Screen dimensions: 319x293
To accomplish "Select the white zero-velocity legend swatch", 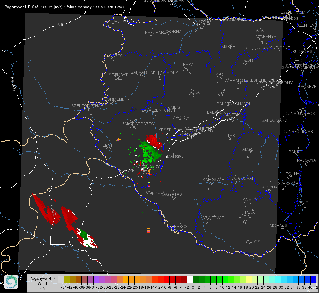I will click(x=190, y=279).
